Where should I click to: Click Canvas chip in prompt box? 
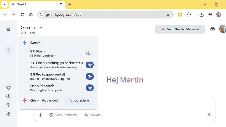pyautogui.click(x=93, y=115)
